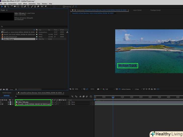Open the Active Camera view dropdown

pos(126,89)
